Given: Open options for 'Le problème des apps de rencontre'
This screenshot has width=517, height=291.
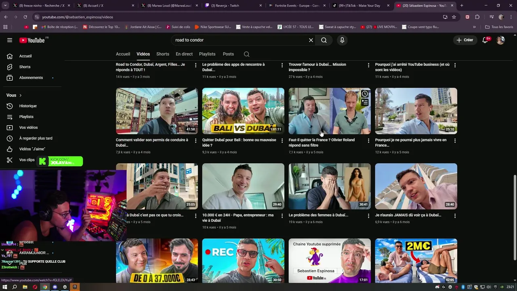Looking at the screenshot, I should coord(282,65).
